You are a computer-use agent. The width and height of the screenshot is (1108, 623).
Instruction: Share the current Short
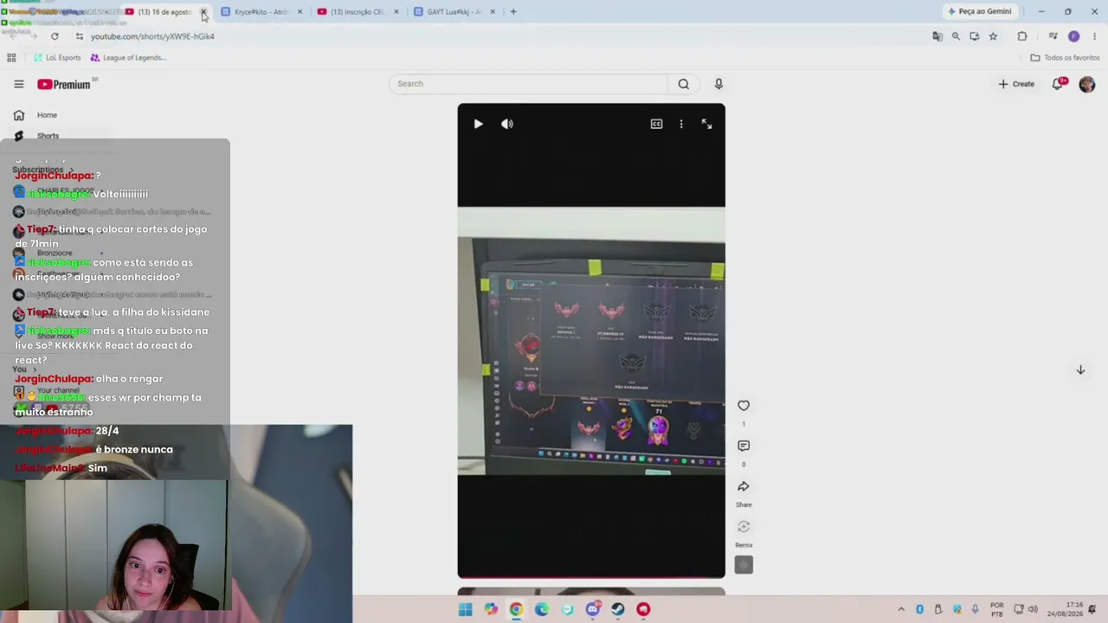tap(744, 486)
